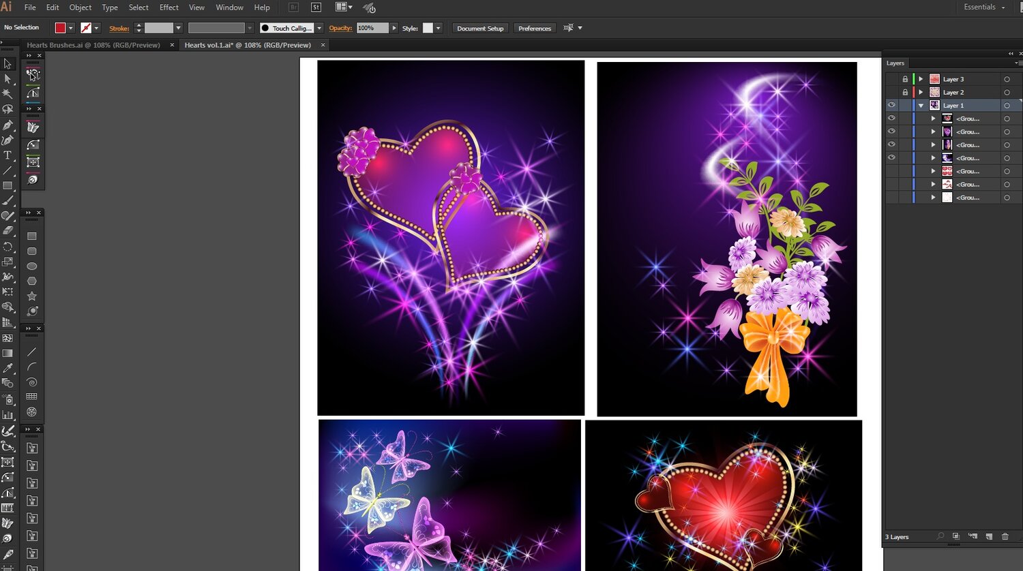Pick the Magic Wand tool
This screenshot has height=571, width=1023.
pyautogui.click(x=8, y=94)
